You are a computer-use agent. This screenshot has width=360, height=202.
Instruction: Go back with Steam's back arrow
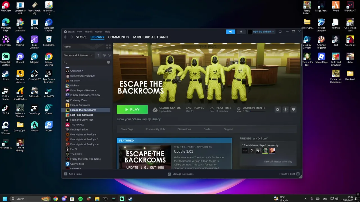point(66,37)
